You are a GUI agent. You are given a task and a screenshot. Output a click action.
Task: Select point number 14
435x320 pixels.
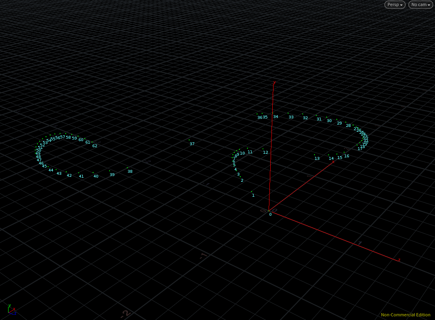pos(331,158)
